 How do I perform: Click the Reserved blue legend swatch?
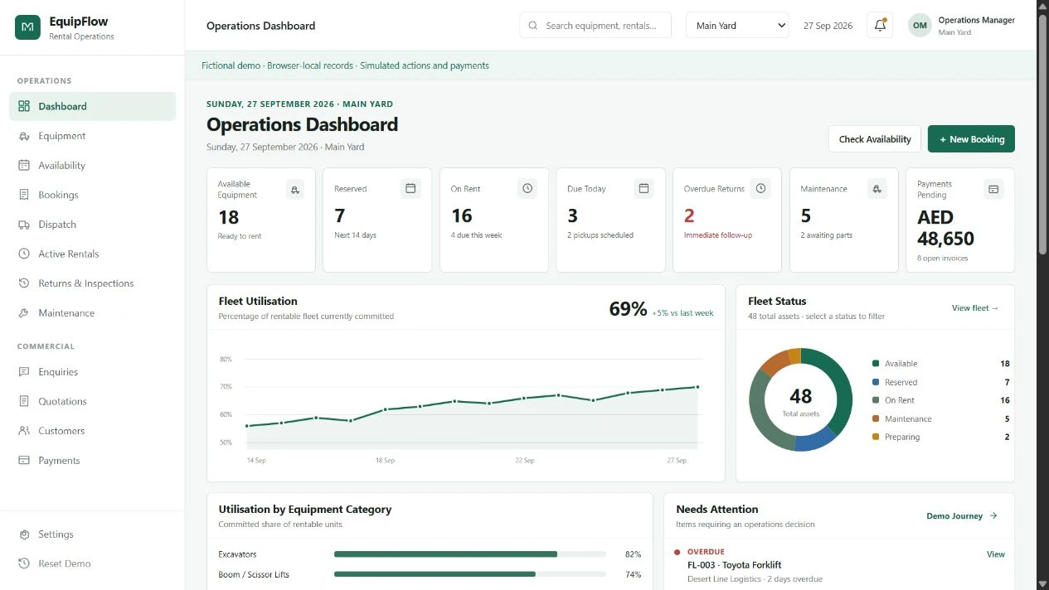pos(876,382)
